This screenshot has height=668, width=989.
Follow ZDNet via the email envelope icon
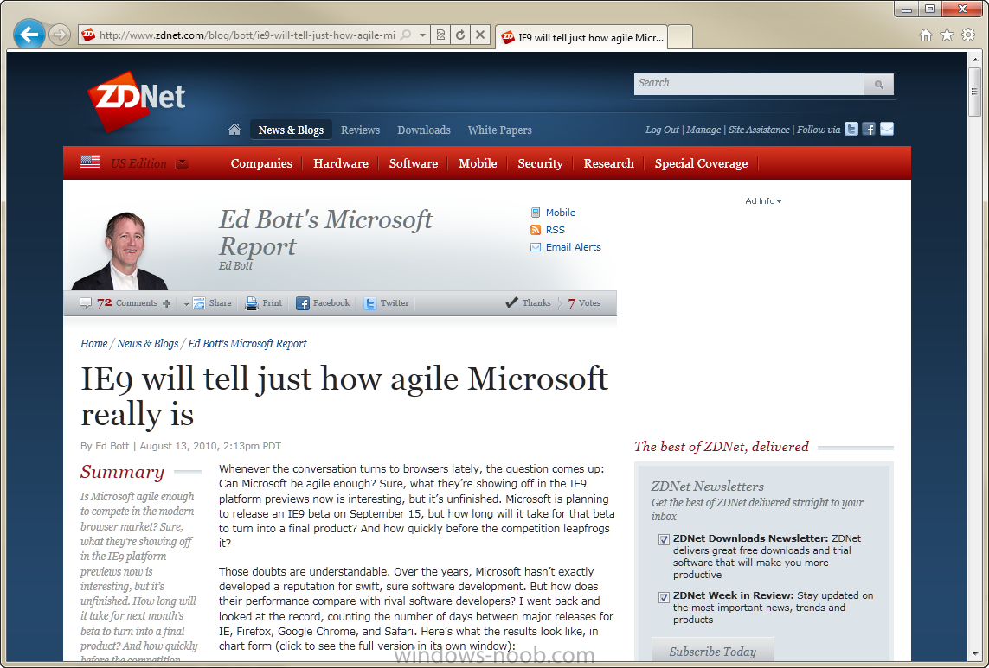tap(887, 129)
